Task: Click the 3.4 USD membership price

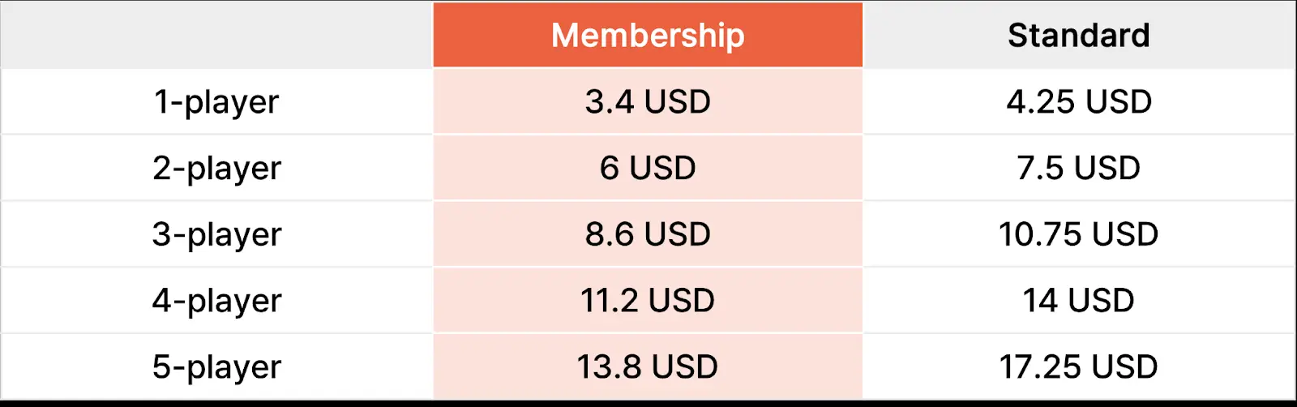Action: [648, 102]
